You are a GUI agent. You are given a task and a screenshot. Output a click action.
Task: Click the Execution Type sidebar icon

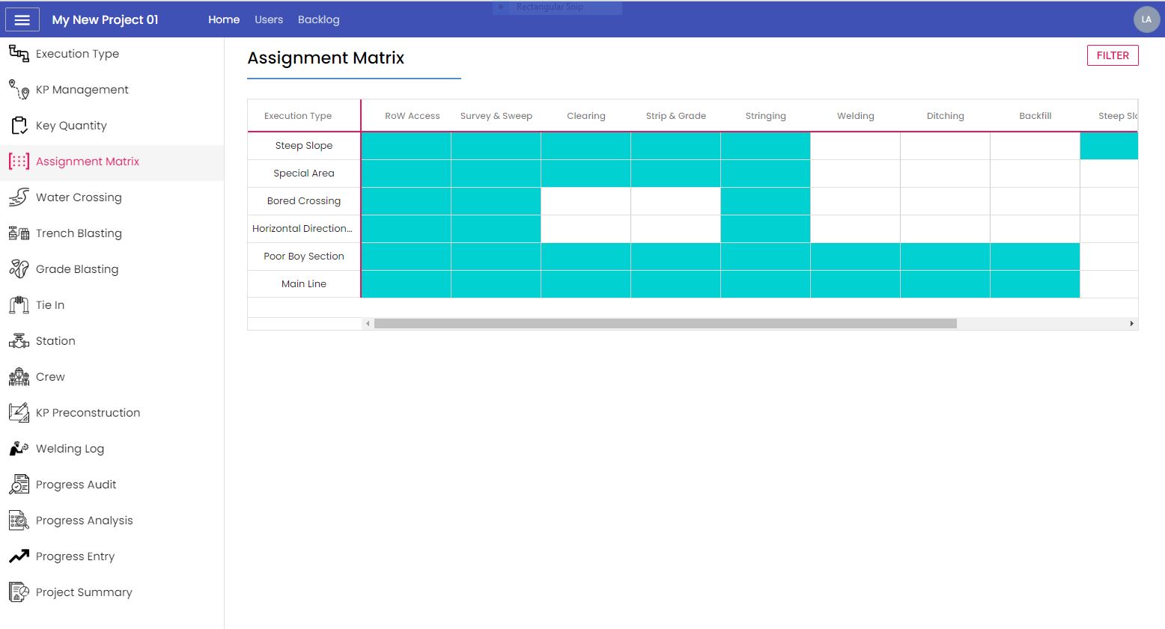(19, 53)
